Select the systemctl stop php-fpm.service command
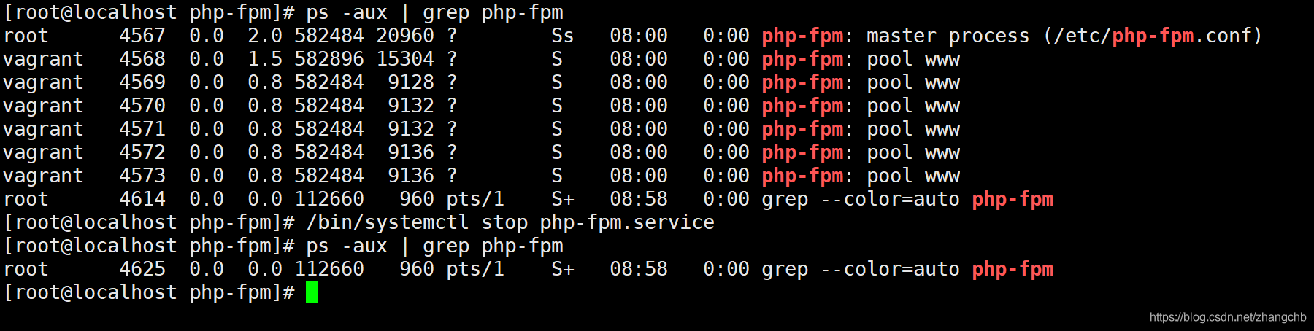Screen dimensions: 1314x331 pos(510,222)
